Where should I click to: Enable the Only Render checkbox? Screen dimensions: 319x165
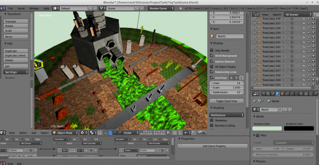212,50
